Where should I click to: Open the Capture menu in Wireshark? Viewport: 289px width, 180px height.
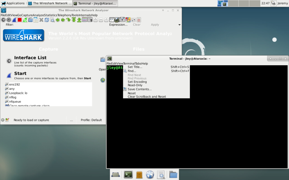coord(27,15)
